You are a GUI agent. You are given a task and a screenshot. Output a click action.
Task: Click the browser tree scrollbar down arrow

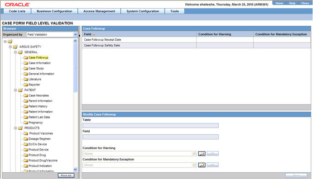click(x=75, y=170)
